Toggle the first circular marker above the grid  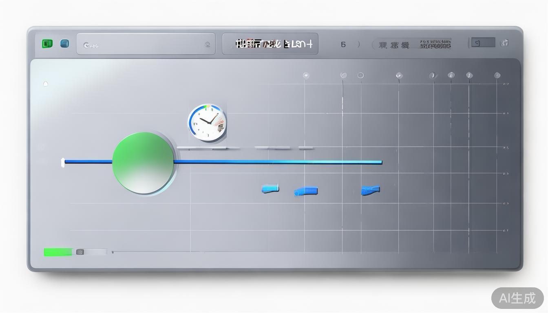pyautogui.click(x=306, y=75)
